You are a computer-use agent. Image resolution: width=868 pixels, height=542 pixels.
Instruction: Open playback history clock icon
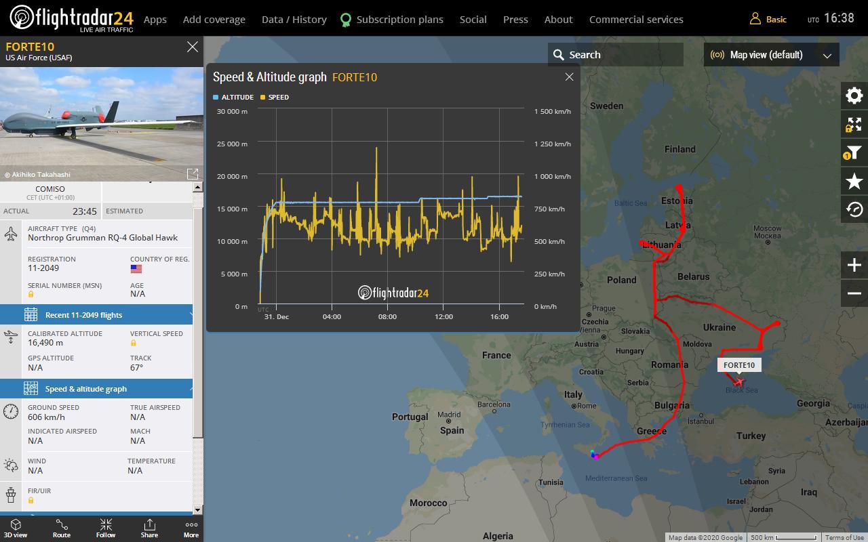[x=854, y=209]
